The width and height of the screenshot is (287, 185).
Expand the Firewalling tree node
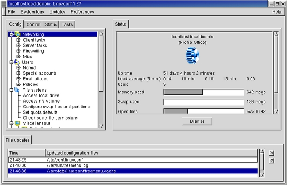[18, 51]
